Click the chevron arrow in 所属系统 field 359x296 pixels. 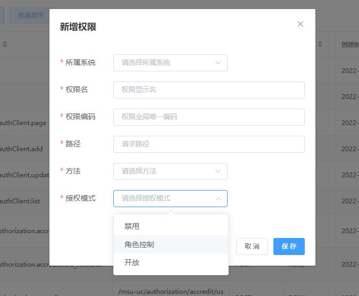point(218,63)
